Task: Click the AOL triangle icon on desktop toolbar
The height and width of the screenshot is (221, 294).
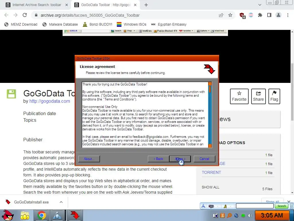Action: pos(203,206)
